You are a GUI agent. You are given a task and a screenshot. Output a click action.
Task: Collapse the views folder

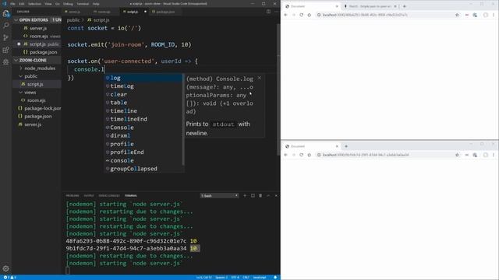[x=37, y=93]
